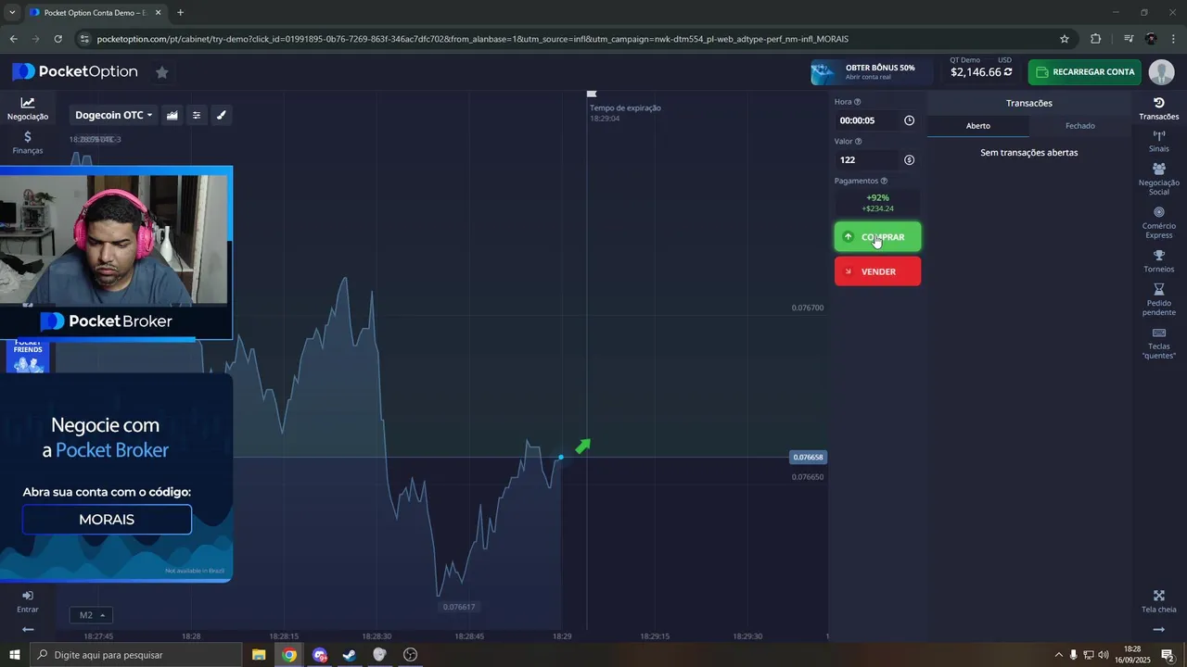Viewport: 1187px width, 667px height.
Task: Click the green COMPRAR button
Action: (877, 237)
